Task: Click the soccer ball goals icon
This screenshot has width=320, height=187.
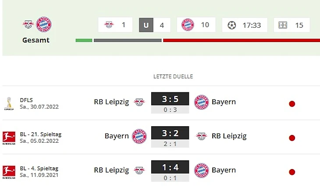Action: coord(231,25)
